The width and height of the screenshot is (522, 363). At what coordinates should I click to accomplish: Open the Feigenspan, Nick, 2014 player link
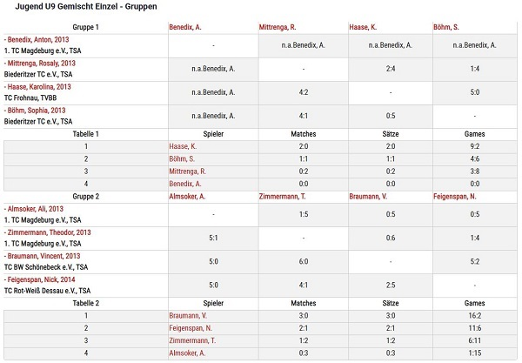(x=40, y=280)
